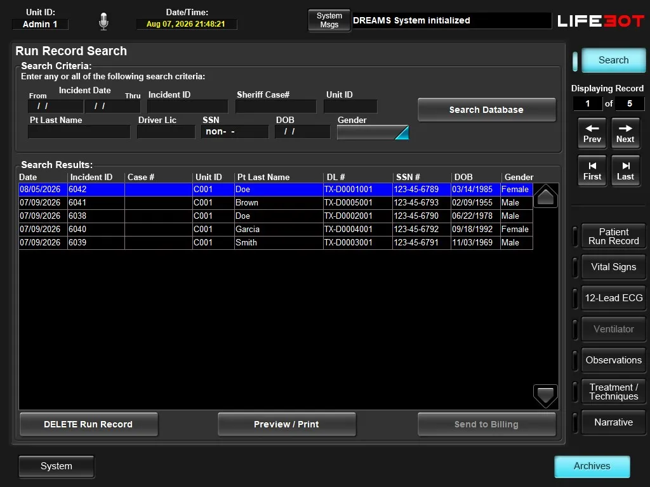Click the Search Database button
The width and height of the screenshot is (650, 487).
pyautogui.click(x=487, y=110)
